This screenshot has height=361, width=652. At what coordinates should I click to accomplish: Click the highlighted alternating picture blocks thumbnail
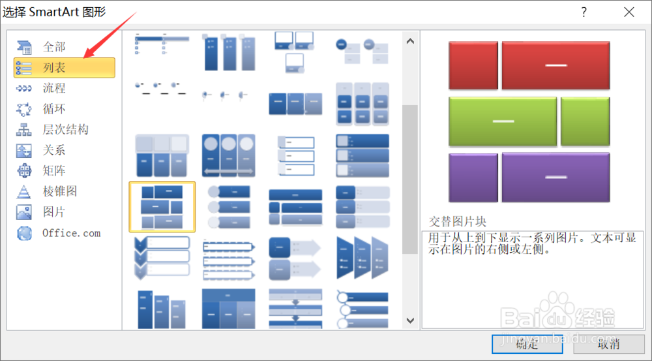tap(162, 207)
